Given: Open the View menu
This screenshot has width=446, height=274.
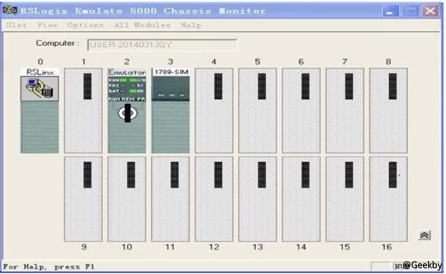Looking at the screenshot, I should 47,25.
